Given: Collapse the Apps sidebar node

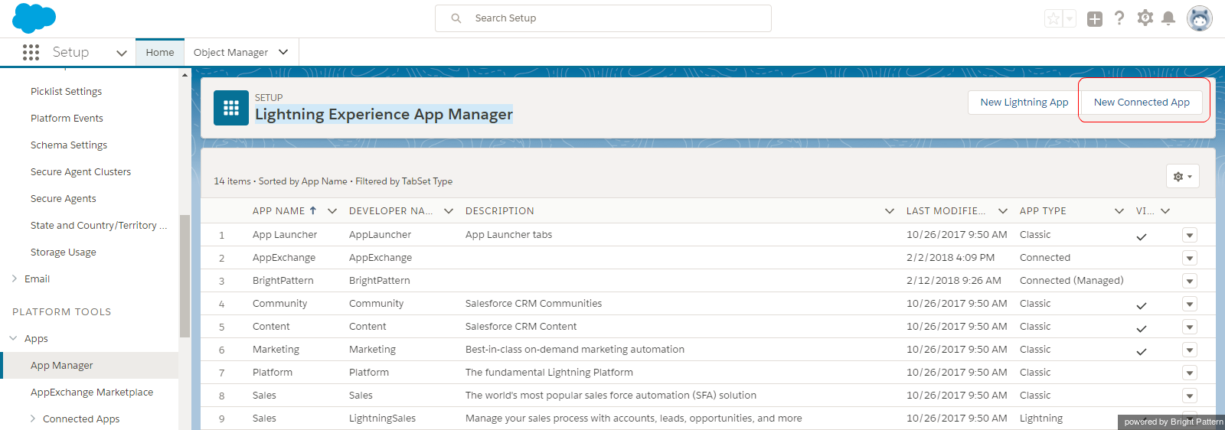Looking at the screenshot, I should [x=14, y=338].
